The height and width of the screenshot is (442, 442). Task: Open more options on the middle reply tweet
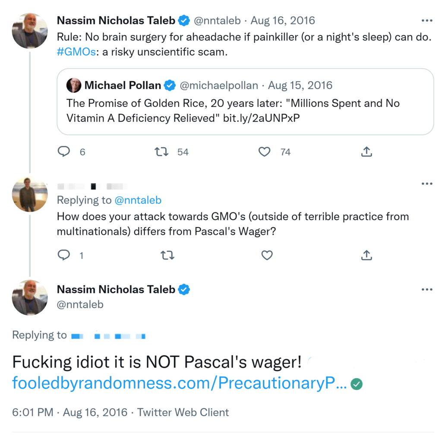[426, 184]
